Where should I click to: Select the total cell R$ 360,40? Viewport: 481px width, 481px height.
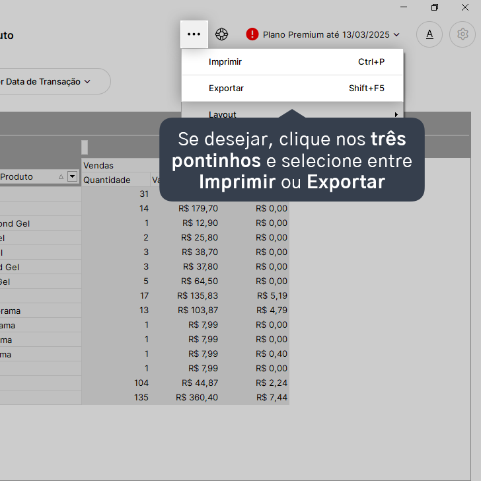[x=197, y=398]
